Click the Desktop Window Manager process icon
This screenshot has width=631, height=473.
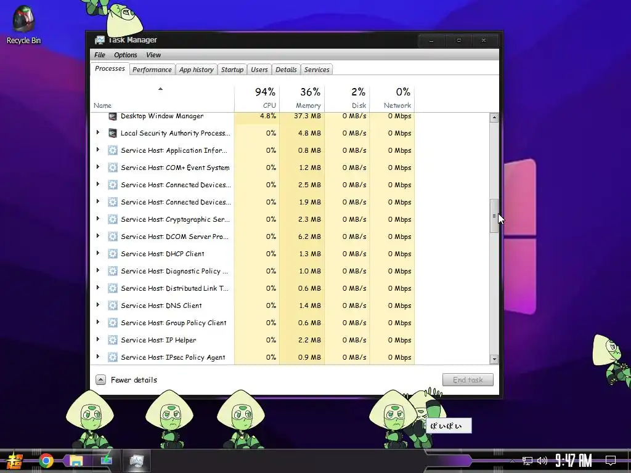pyautogui.click(x=113, y=116)
